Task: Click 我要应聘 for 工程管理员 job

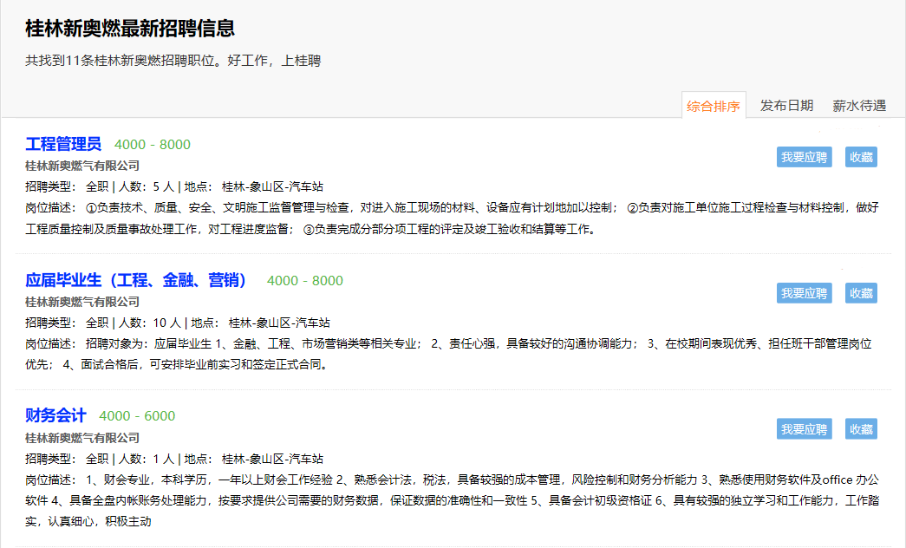Action: [805, 157]
